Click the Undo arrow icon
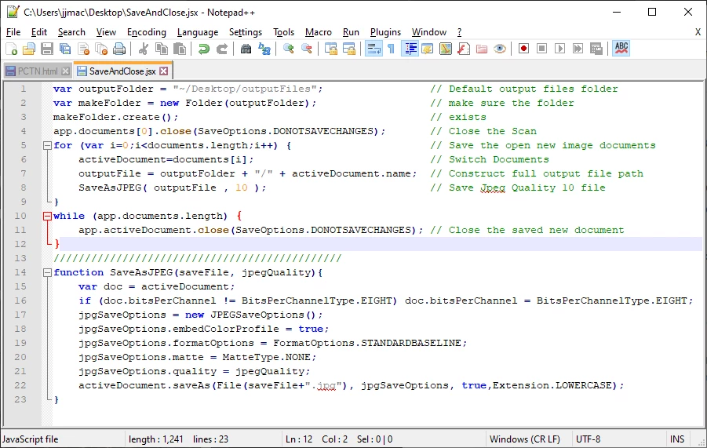707x448 pixels. tap(204, 48)
